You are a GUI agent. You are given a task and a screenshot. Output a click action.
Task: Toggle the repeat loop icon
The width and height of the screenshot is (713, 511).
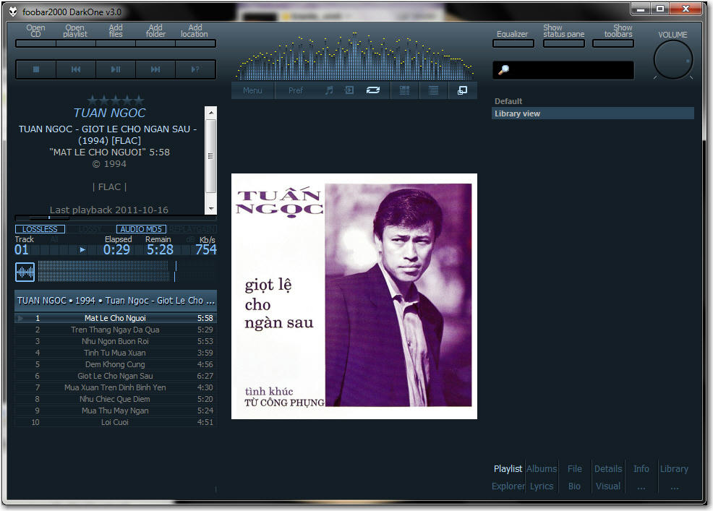pos(373,90)
